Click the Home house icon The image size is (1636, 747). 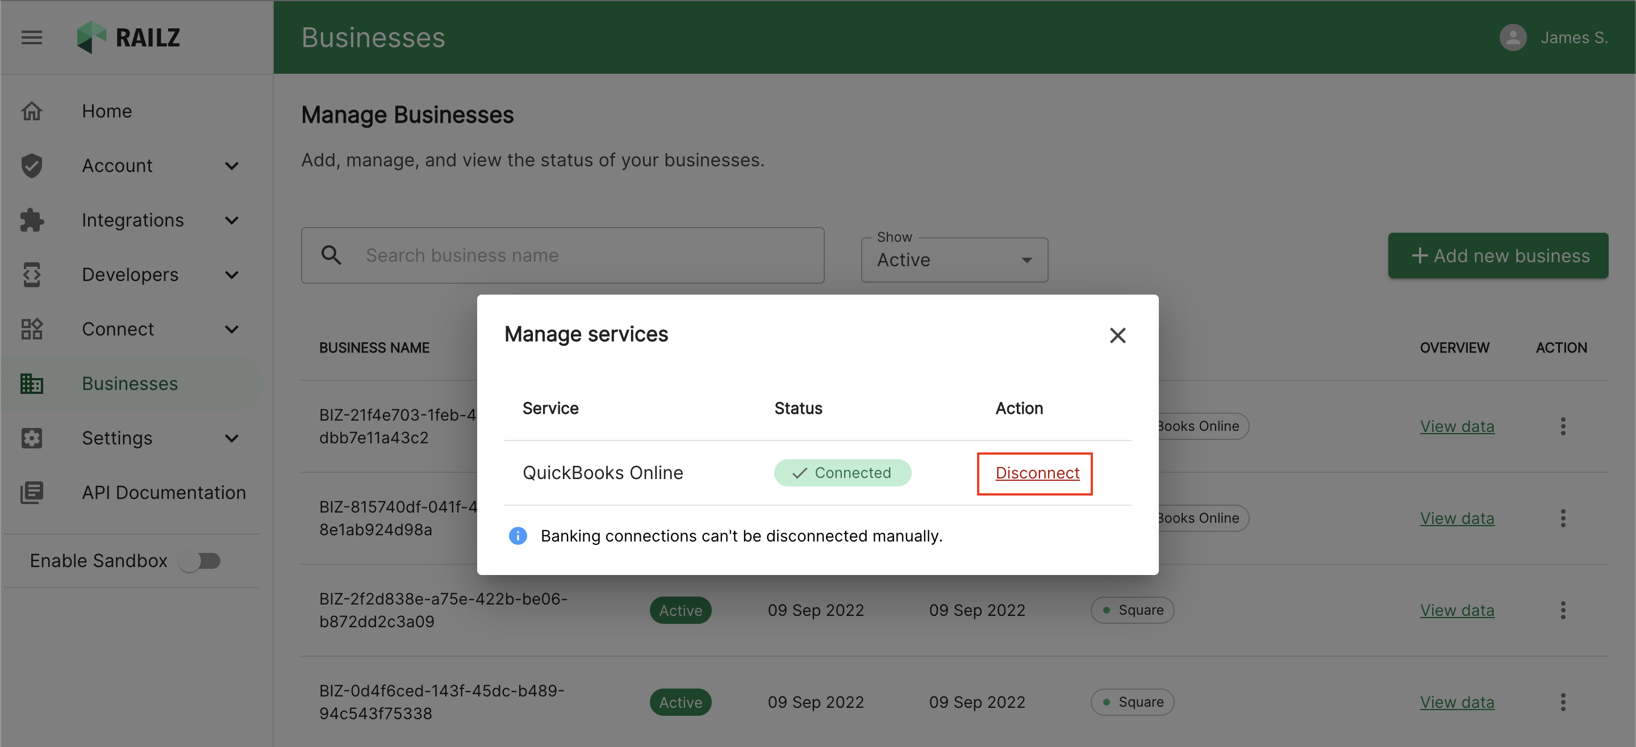[x=31, y=111]
